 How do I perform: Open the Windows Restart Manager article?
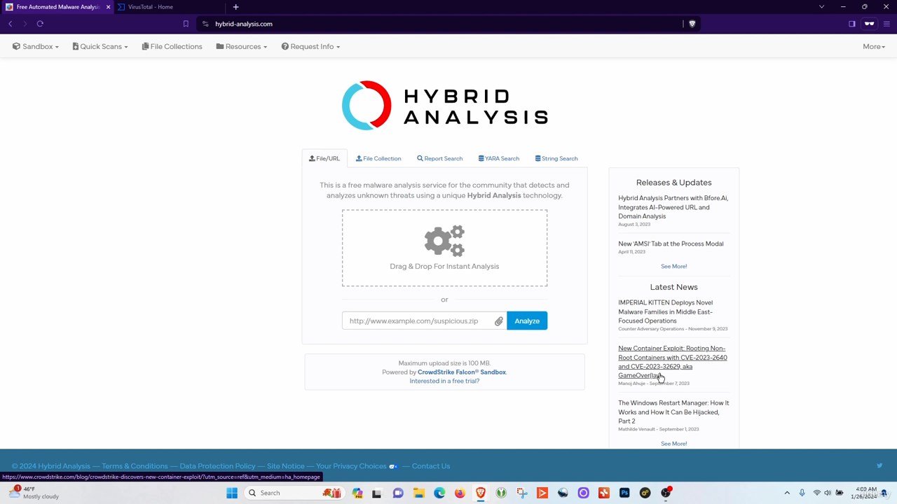pos(673,412)
